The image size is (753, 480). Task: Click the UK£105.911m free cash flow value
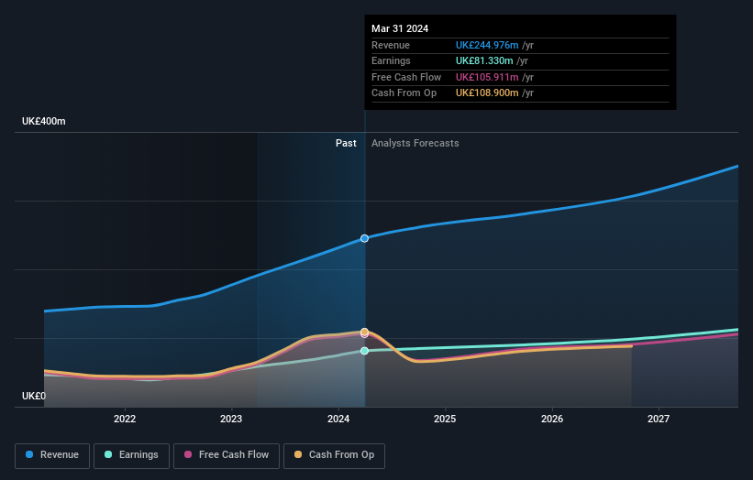[487, 77]
